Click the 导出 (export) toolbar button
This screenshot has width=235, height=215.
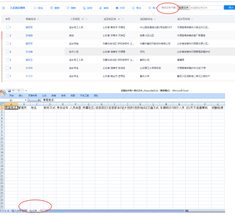click(137, 8)
